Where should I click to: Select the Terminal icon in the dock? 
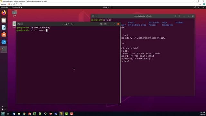click(4, 49)
